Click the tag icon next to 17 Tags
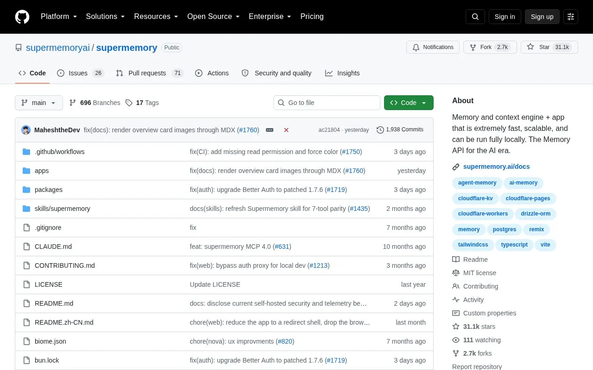This screenshot has width=593, height=370. (x=129, y=103)
